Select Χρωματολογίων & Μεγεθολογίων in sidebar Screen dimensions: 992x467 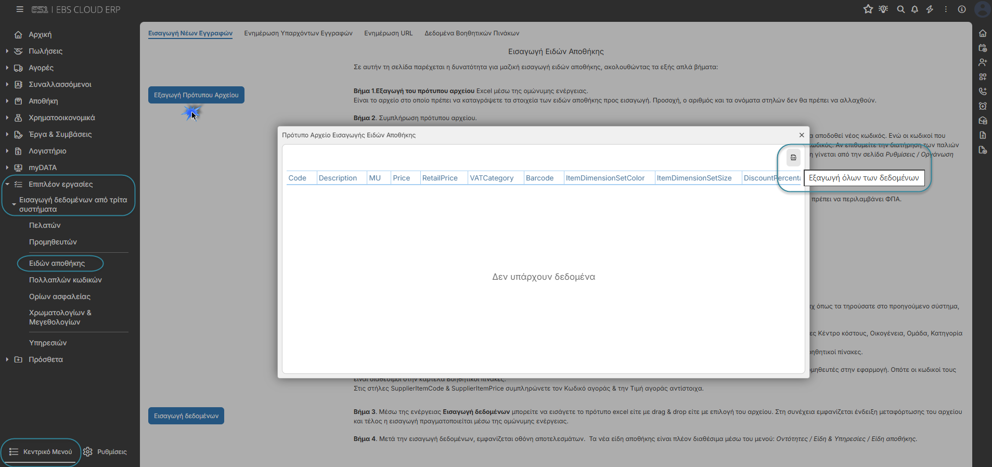point(60,317)
